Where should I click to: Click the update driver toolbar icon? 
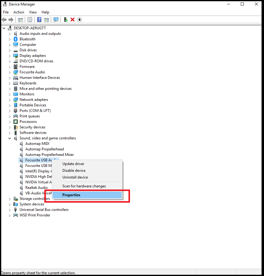(66, 20)
